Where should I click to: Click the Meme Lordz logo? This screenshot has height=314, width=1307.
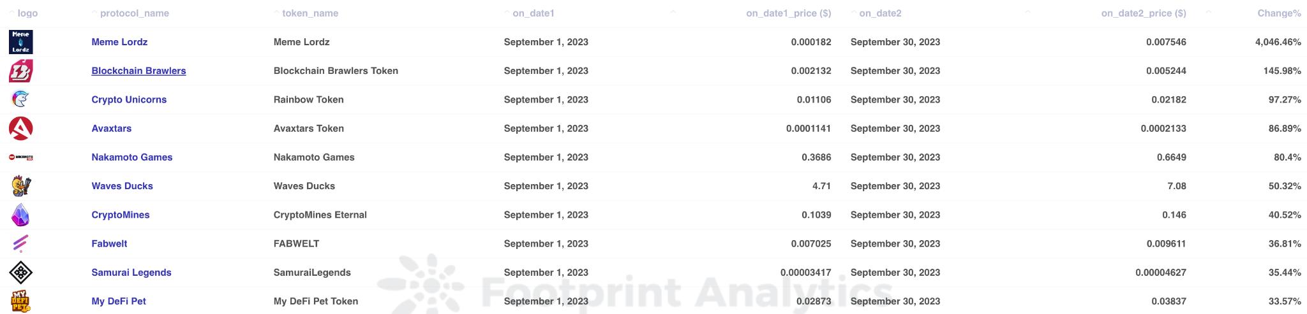click(x=20, y=42)
